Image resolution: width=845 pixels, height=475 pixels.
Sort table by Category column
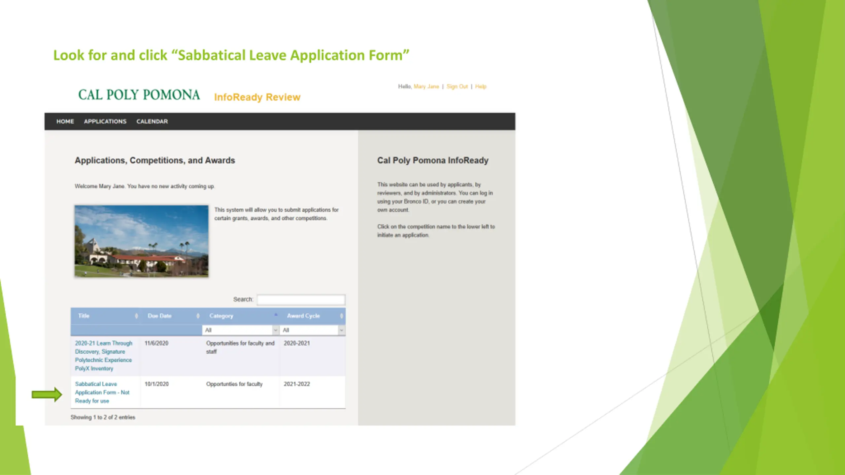pos(241,316)
